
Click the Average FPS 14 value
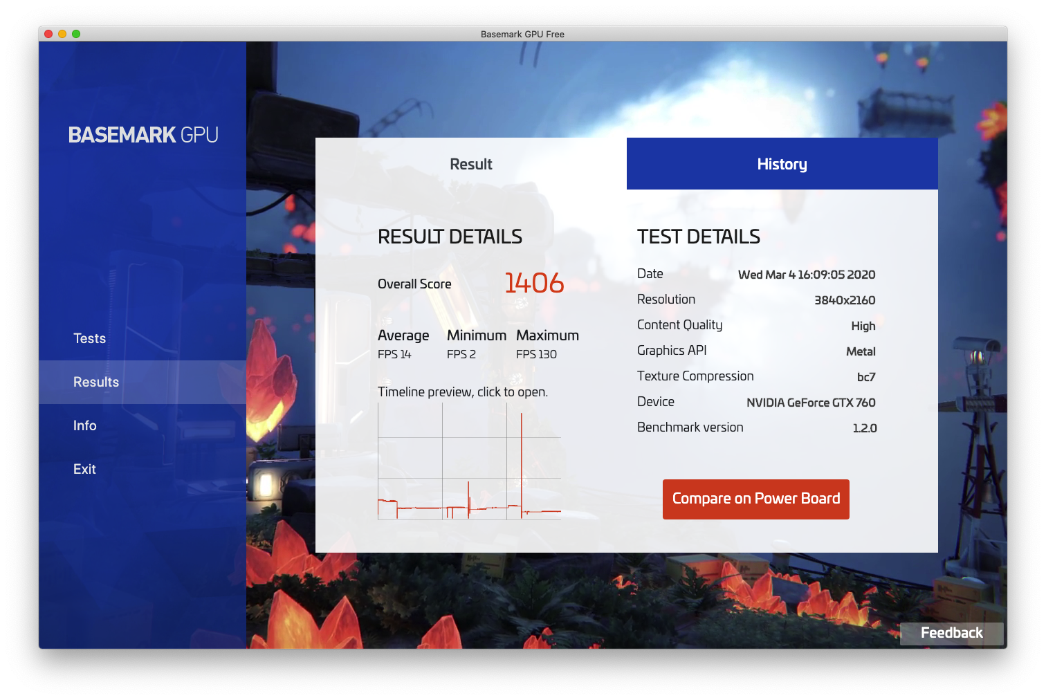pos(394,354)
